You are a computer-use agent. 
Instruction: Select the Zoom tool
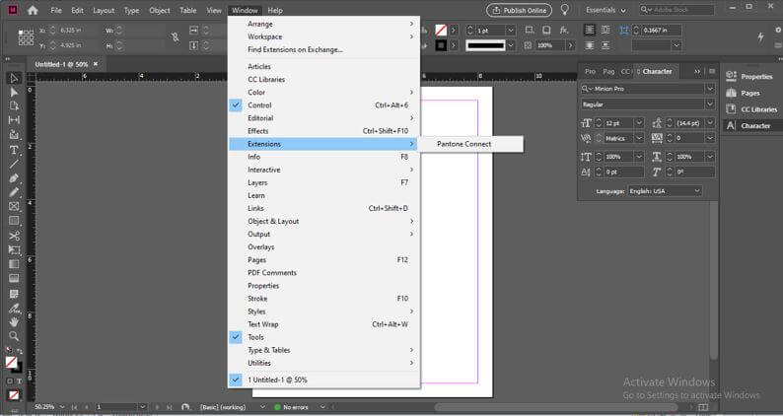14,336
